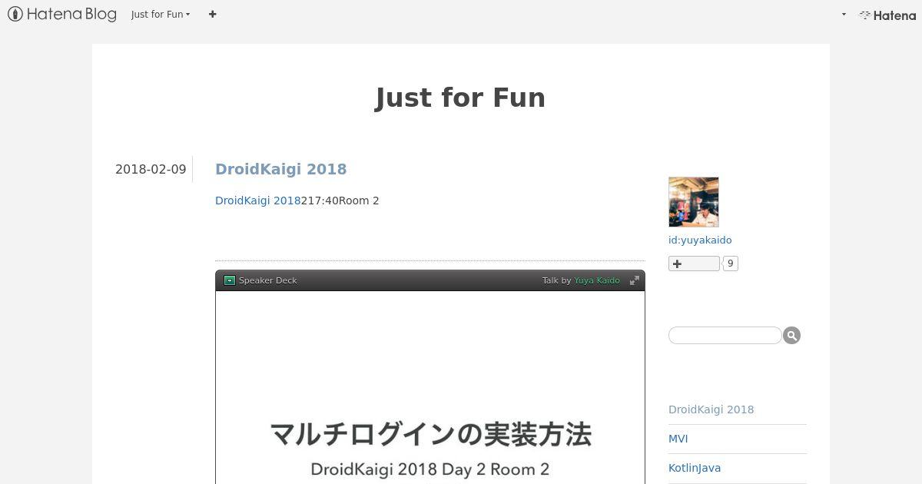
Task: Open the DroidKaigi 2018 post title
Action: pos(280,169)
